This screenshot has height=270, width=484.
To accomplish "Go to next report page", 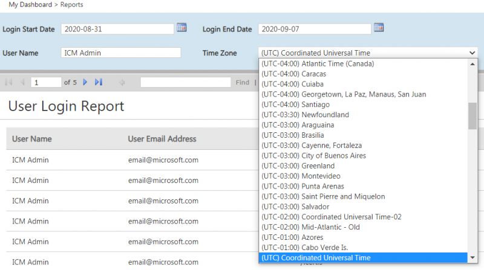I will pos(85,82).
